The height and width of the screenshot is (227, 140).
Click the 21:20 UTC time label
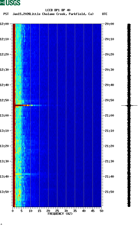tap(110, 146)
